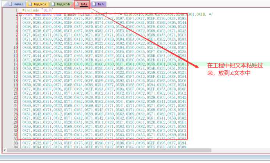Click line number 20 in the gutter
This screenshot has width=270, height=163.
point(16,89)
